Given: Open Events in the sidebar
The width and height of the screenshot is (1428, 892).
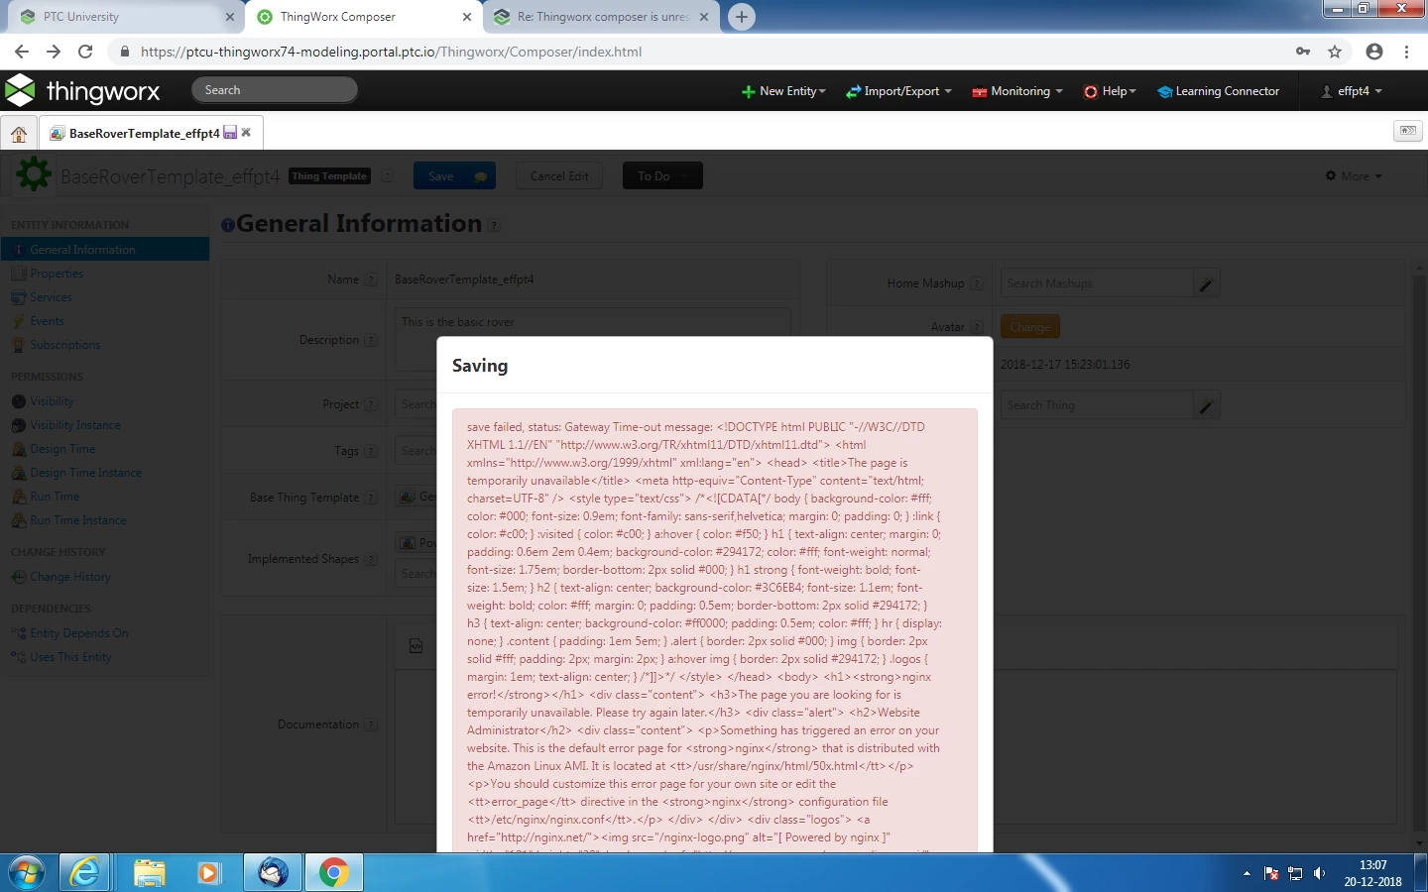Looking at the screenshot, I should [x=47, y=321].
